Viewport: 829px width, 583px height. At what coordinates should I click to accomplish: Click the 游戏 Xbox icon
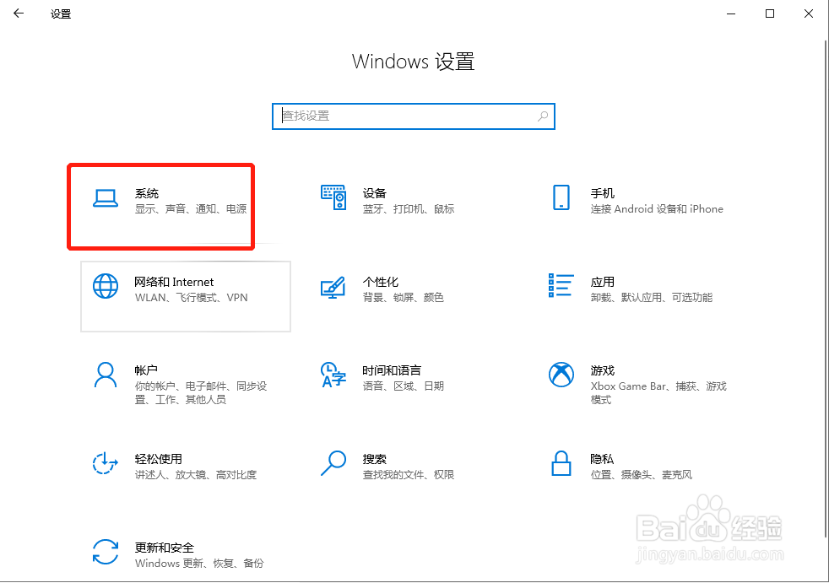[561, 375]
